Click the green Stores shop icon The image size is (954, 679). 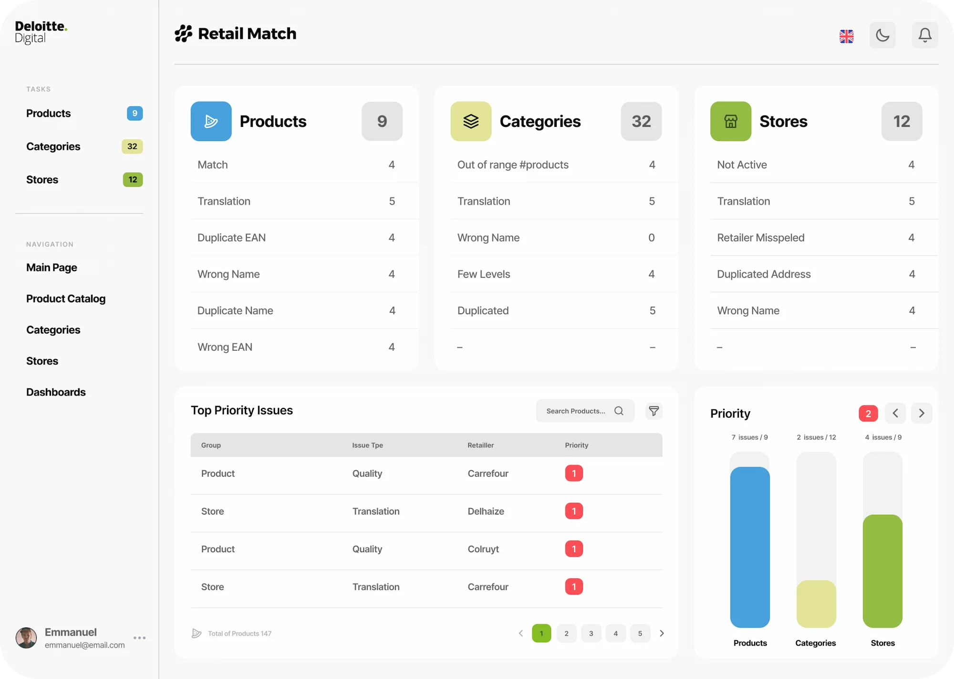pos(731,121)
